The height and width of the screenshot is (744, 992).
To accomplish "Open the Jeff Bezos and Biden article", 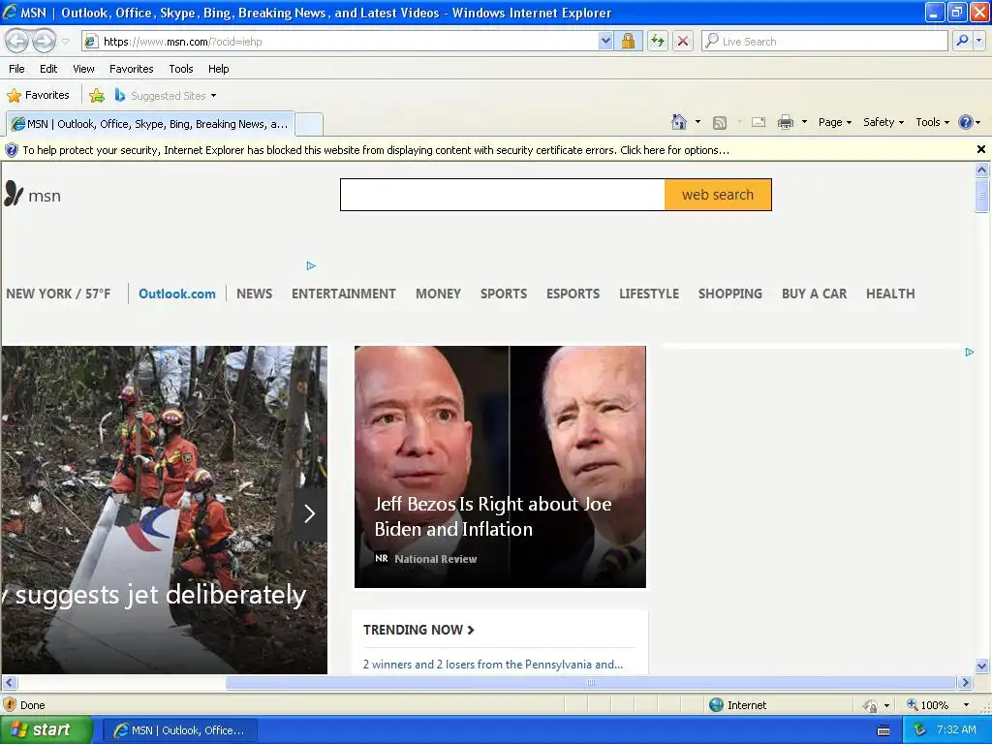I will point(500,466).
